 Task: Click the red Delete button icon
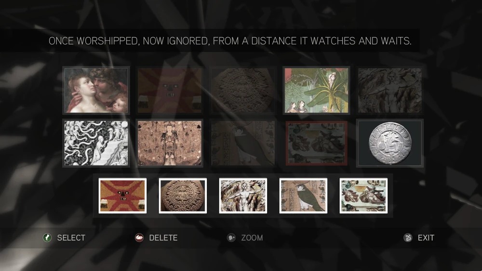coord(139,238)
